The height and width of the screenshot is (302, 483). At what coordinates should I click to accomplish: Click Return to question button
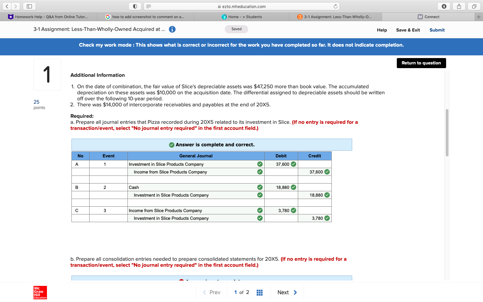click(x=421, y=63)
